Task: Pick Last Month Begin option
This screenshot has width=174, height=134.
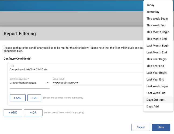Action: pyautogui.click(x=158, y=46)
